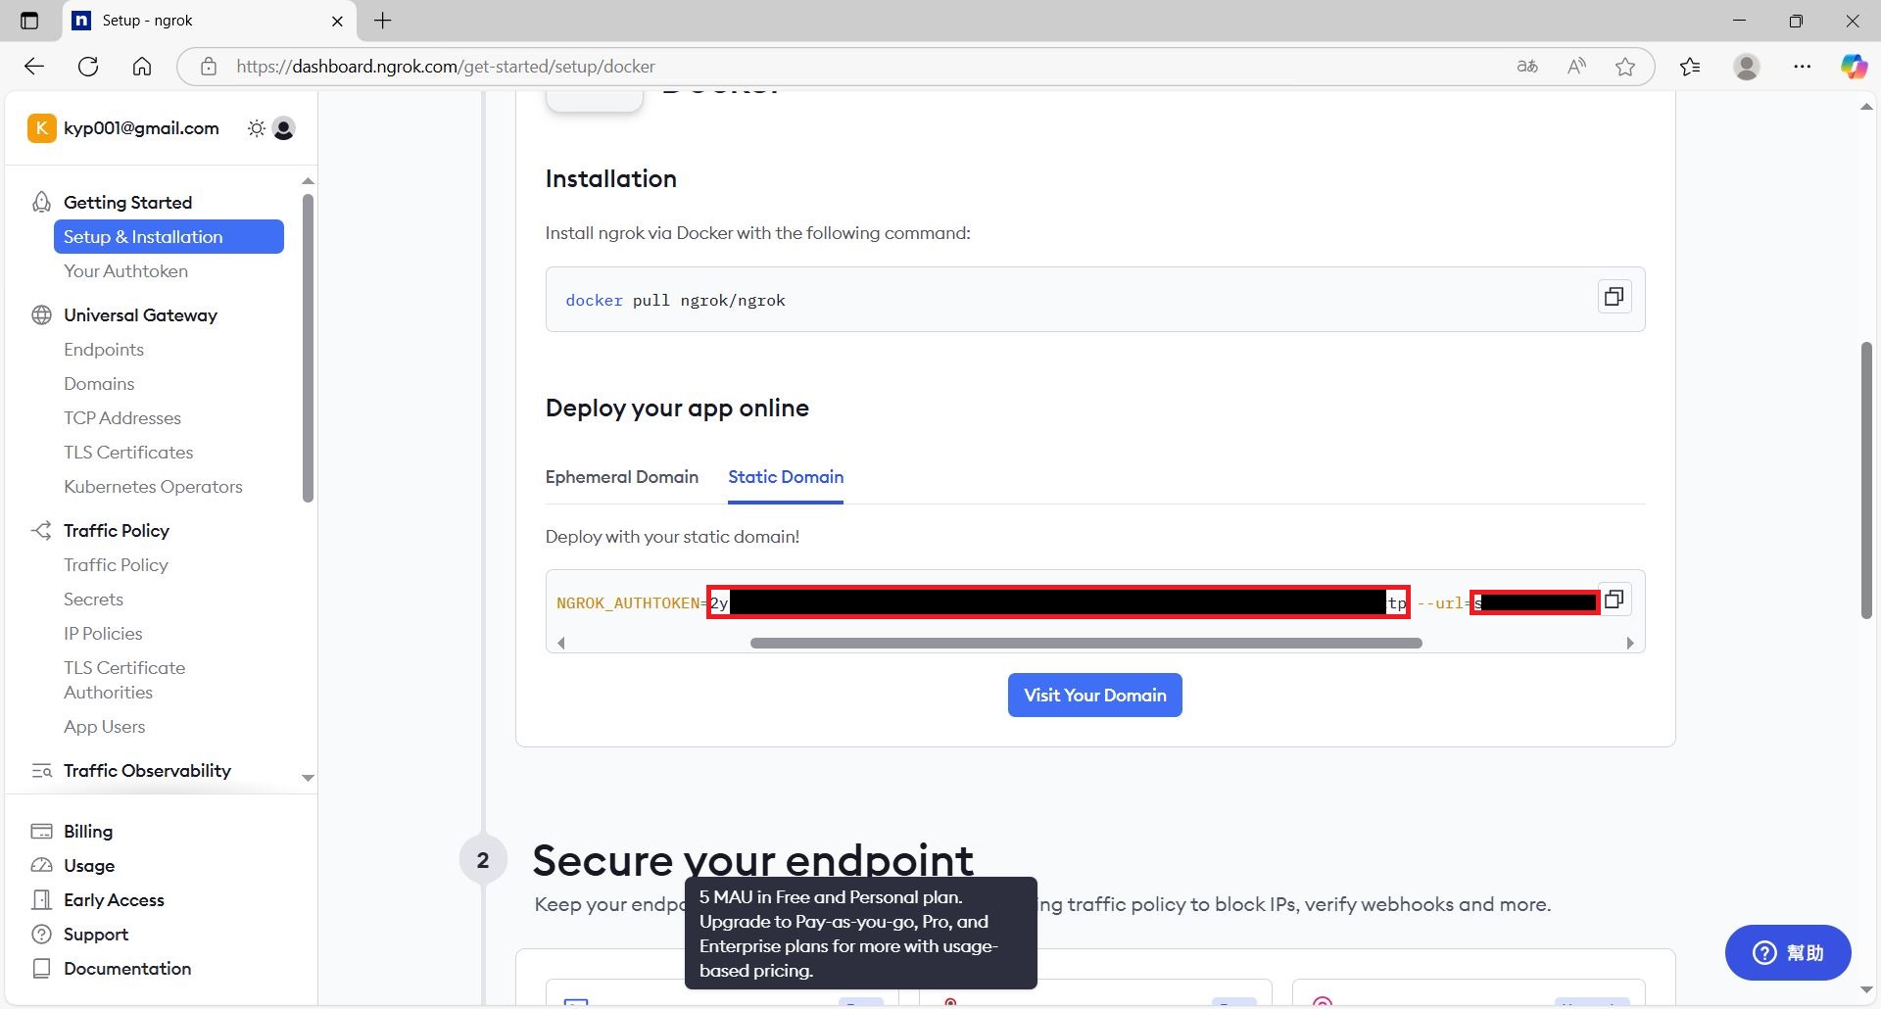Toggle the light/dark theme sun icon
This screenshot has height=1009, width=1881.
coord(256,128)
